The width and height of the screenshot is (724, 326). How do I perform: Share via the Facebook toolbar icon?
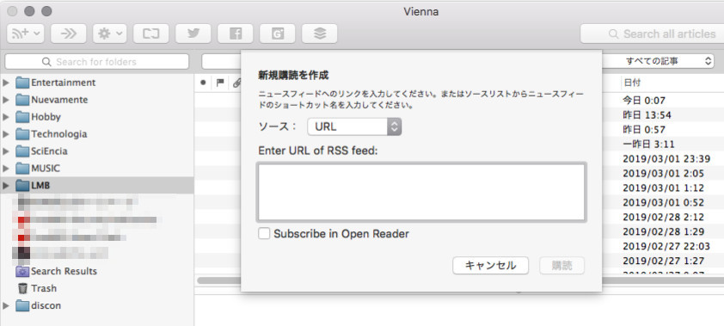tap(236, 34)
